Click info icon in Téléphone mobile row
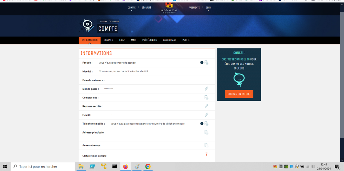 (x=202, y=124)
